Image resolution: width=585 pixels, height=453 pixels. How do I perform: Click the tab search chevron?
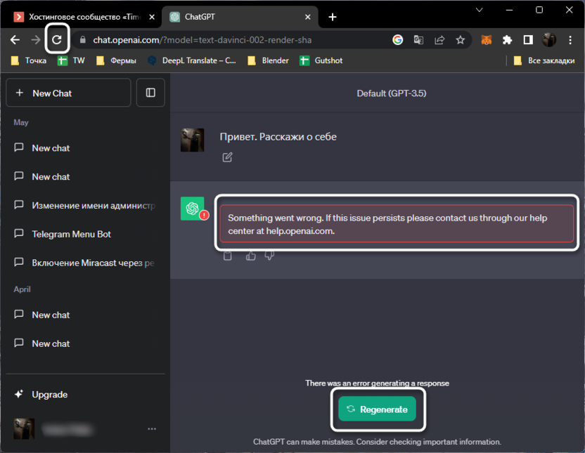(480, 10)
